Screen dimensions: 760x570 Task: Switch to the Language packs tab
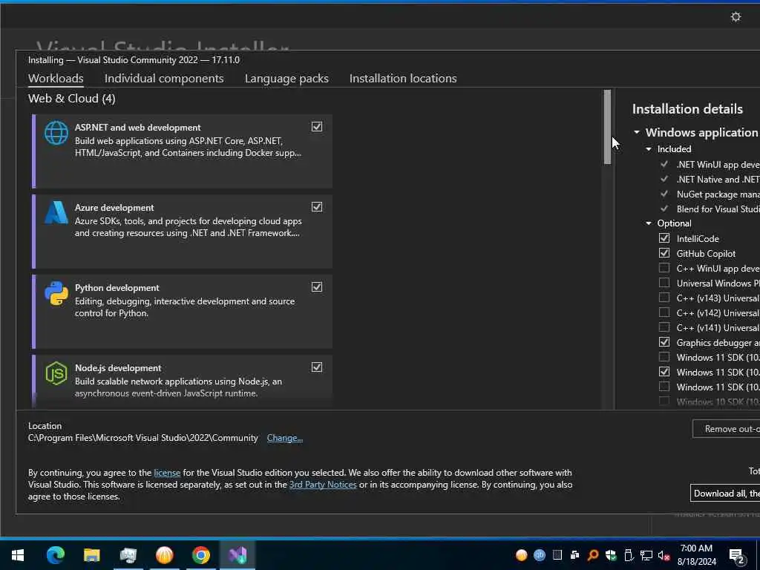tap(286, 78)
